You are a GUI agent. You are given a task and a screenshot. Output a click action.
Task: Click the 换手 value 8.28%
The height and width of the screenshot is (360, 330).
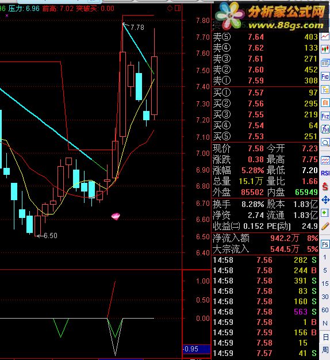(x=252, y=204)
